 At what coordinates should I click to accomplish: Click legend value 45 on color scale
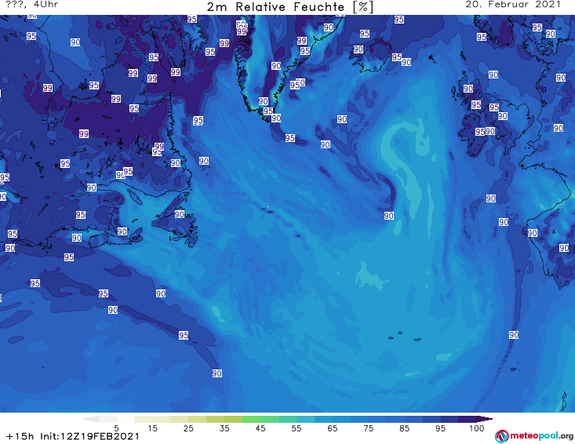point(260,428)
